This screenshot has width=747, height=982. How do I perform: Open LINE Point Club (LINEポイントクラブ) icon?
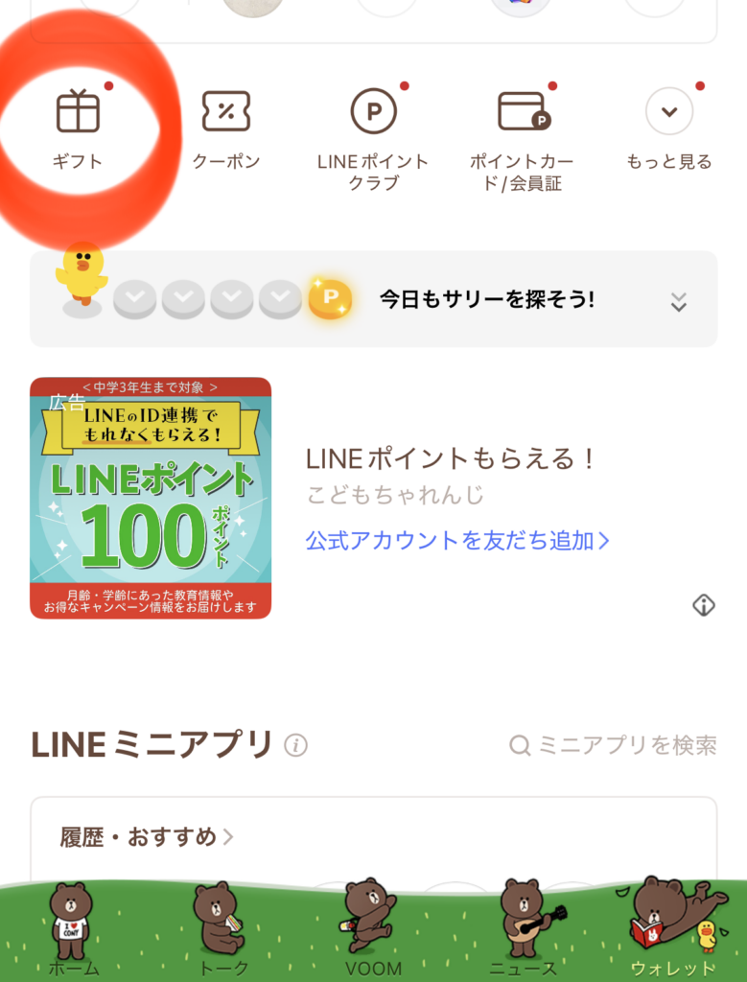373,113
